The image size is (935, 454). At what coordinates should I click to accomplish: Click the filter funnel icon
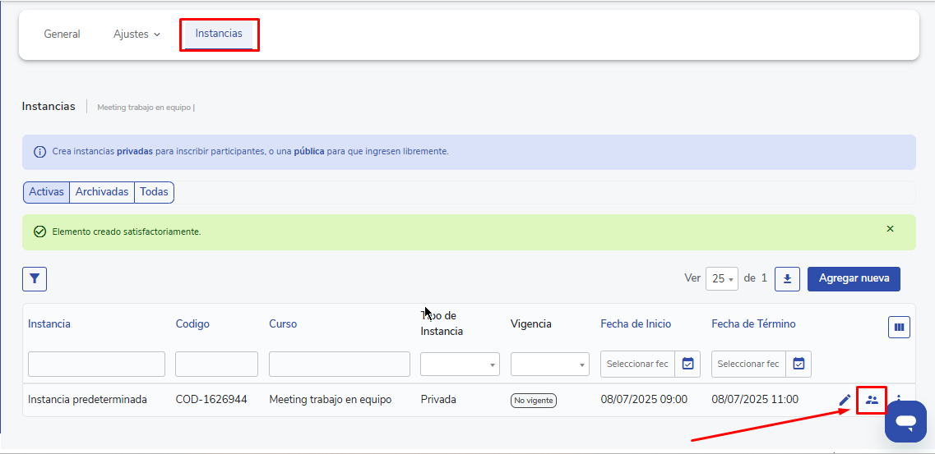[35, 279]
